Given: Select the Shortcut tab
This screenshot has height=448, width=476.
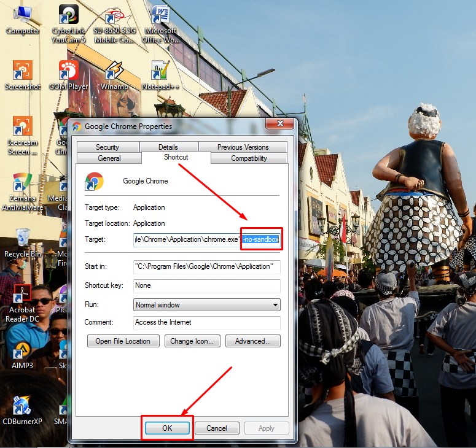Looking at the screenshot, I should pos(176,157).
